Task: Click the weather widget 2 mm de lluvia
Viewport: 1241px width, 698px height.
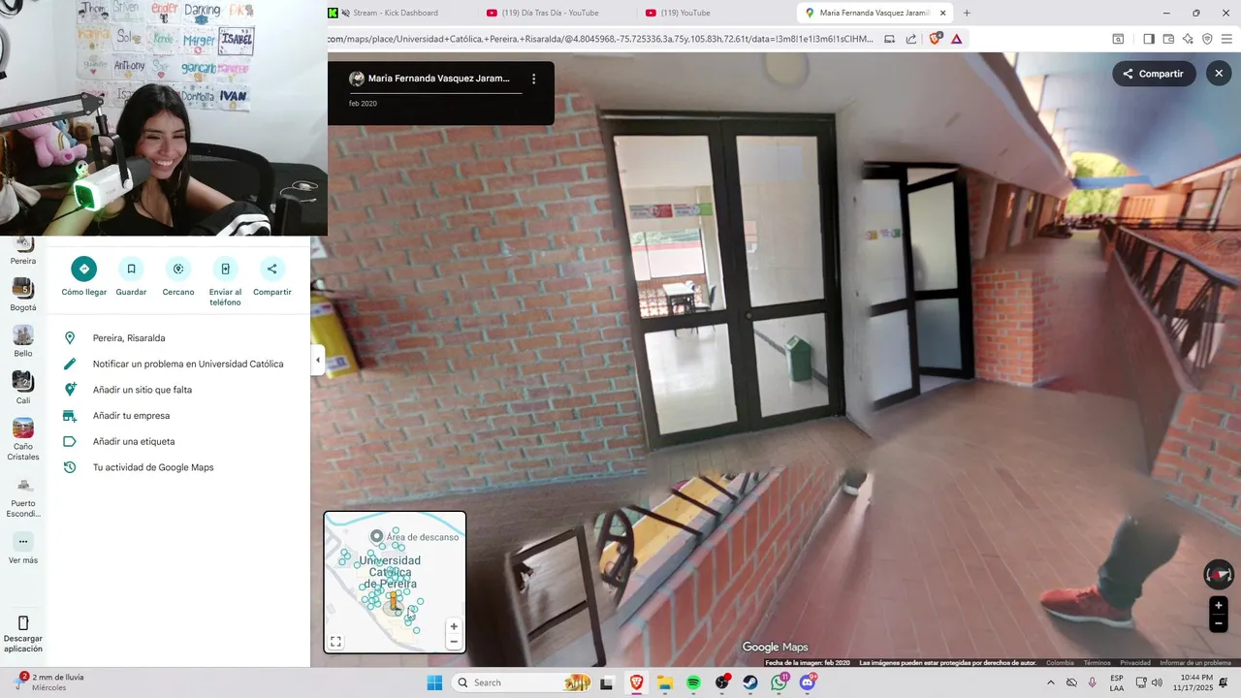Action: (50, 682)
